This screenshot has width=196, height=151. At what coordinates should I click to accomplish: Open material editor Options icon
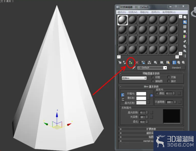click(x=185, y=46)
